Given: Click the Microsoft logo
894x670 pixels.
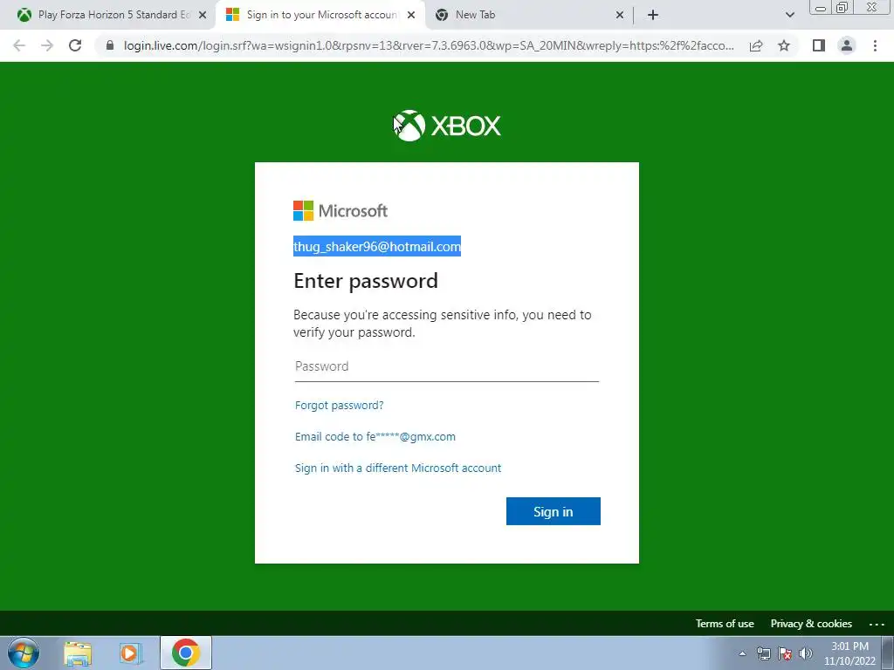Looking at the screenshot, I should pos(340,211).
